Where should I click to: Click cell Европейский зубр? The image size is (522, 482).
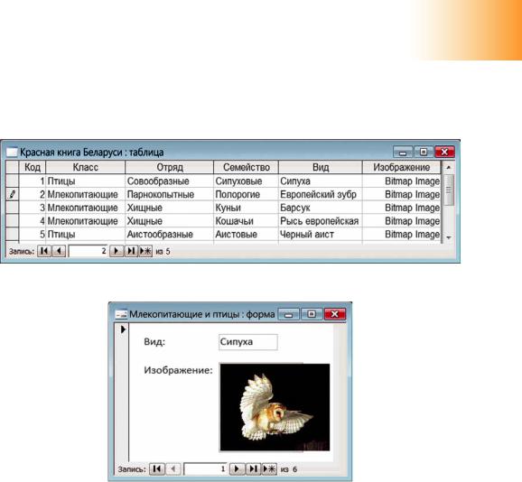[x=321, y=194]
